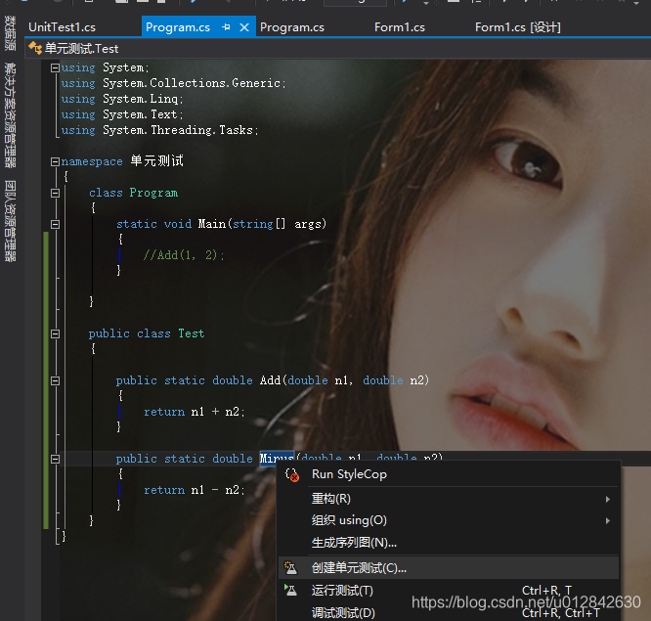
Task: Choose 运行测试(T) from context menu
Action: [449, 591]
